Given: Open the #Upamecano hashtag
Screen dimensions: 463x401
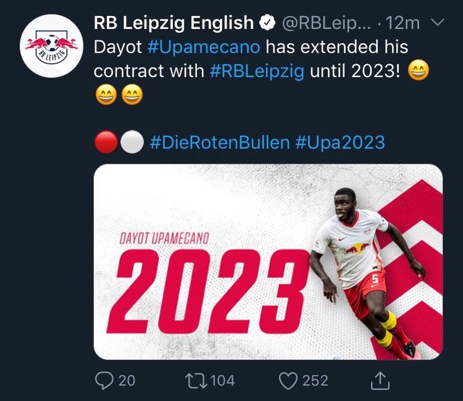Looking at the screenshot, I should pyautogui.click(x=204, y=47).
